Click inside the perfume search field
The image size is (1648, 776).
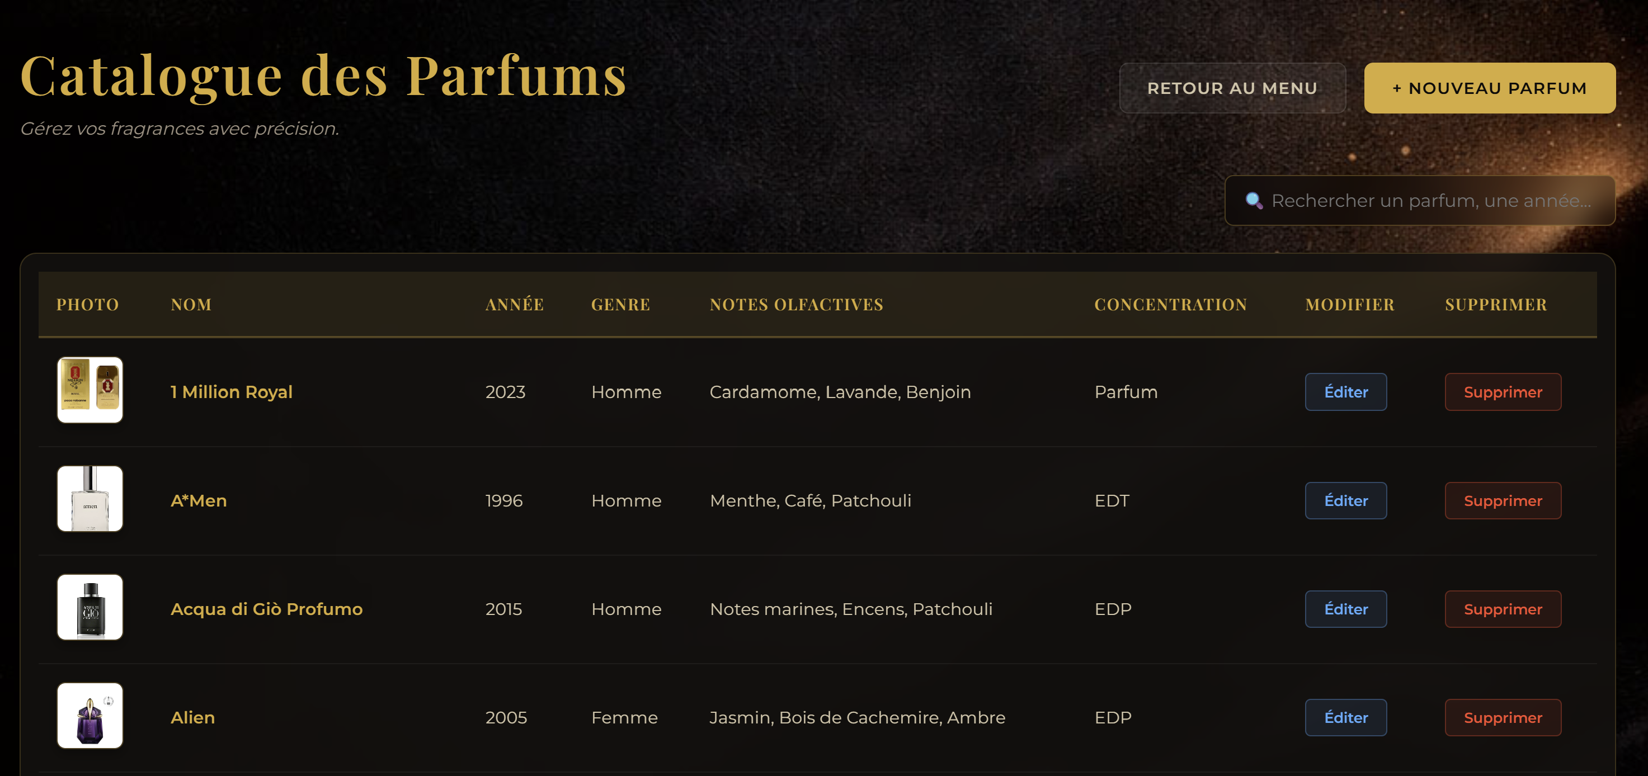pos(1407,200)
